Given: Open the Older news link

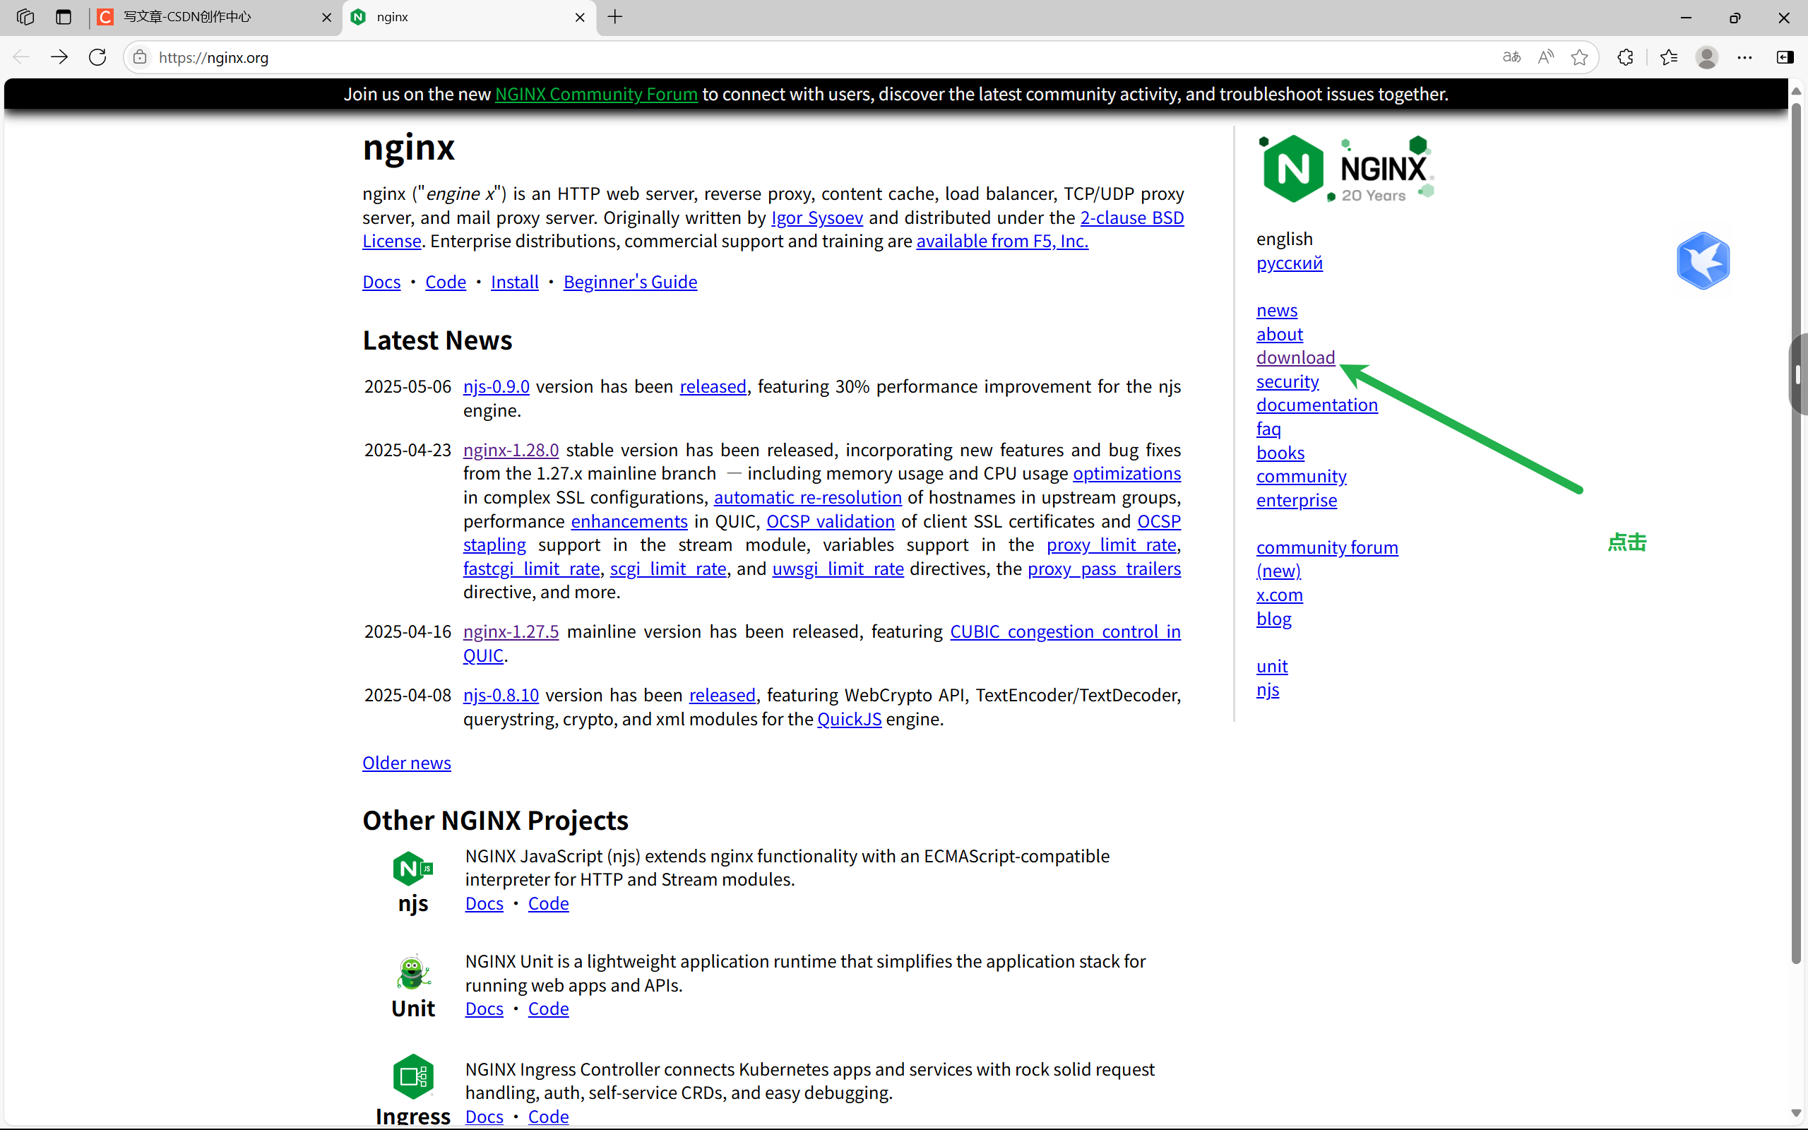Looking at the screenshot, I should 406,763.
